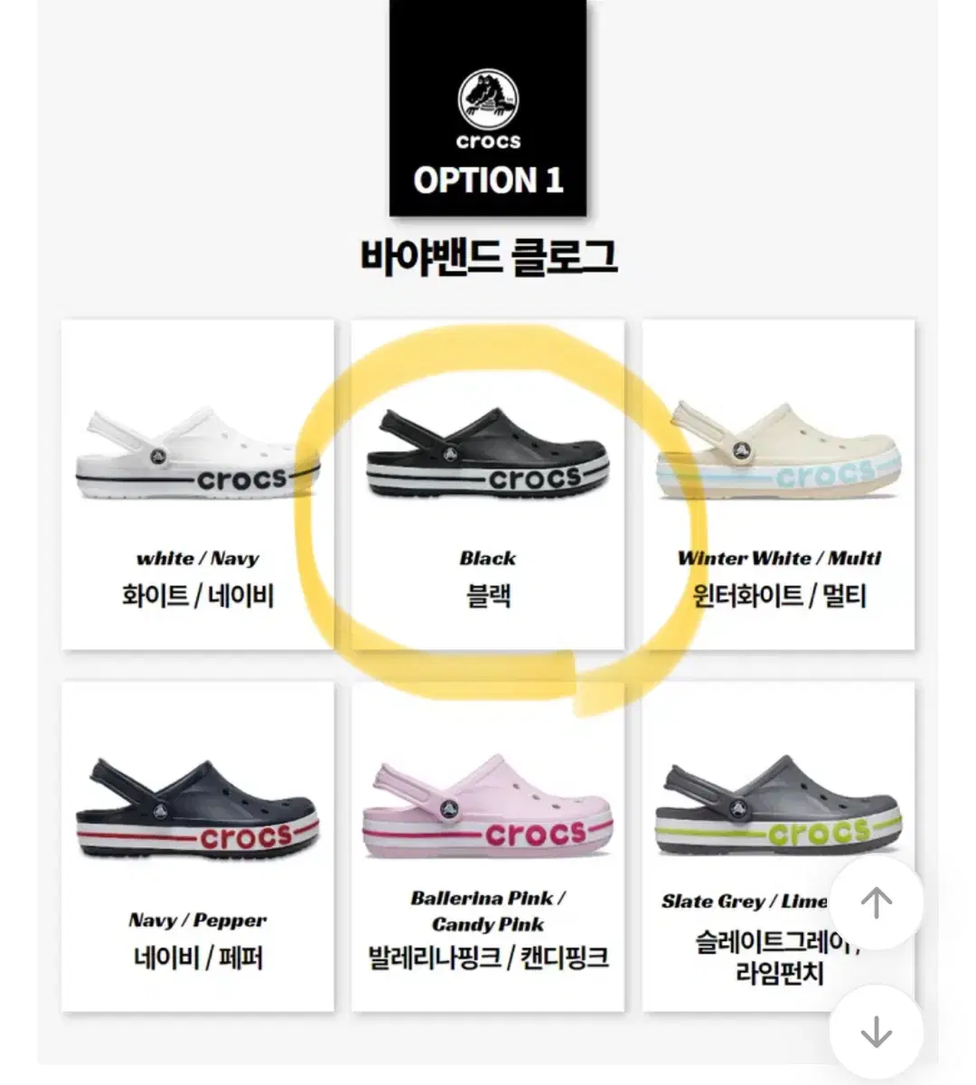Tap the scroll-to-top arrow button
Viewport: 976px width, 1085px height.
(x=876, y=902)
